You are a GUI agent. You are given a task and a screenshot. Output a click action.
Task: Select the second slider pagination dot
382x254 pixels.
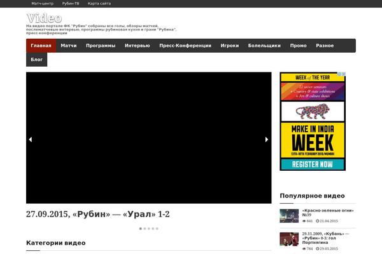(x=145, y=229)
